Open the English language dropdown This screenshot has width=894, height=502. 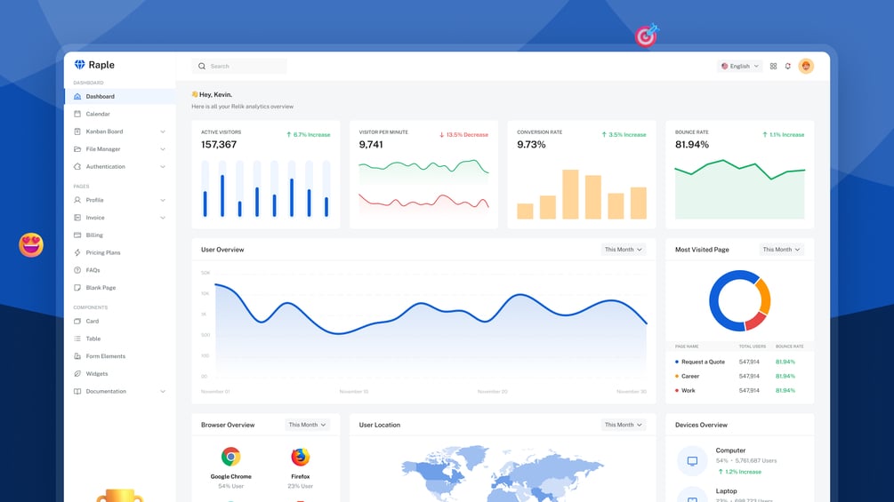(739, 66)
